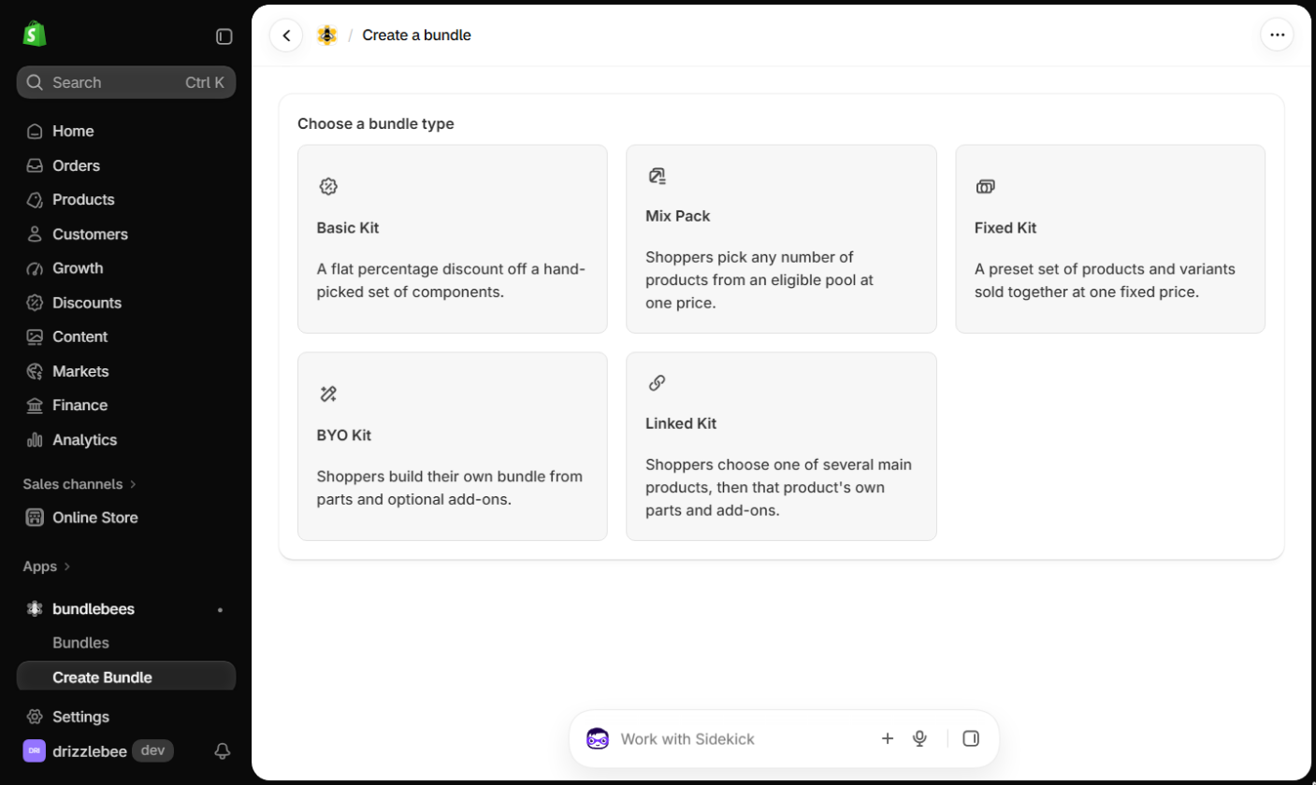
Task: Click the drizzlebee store name
Action: pyautogui.click(x=90, y=750)
